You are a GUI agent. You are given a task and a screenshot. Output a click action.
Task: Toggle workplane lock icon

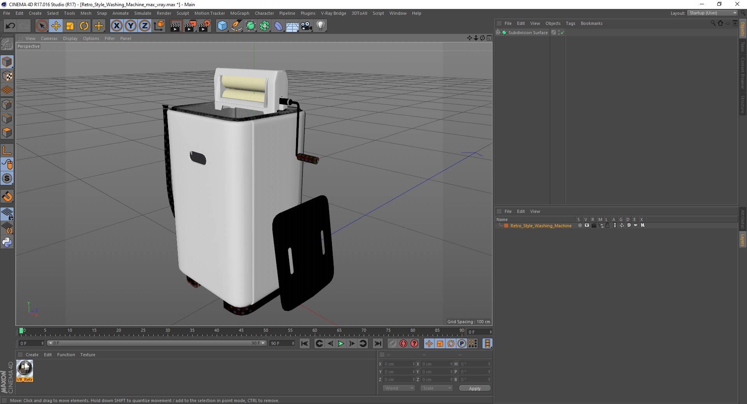coord(7,214)
